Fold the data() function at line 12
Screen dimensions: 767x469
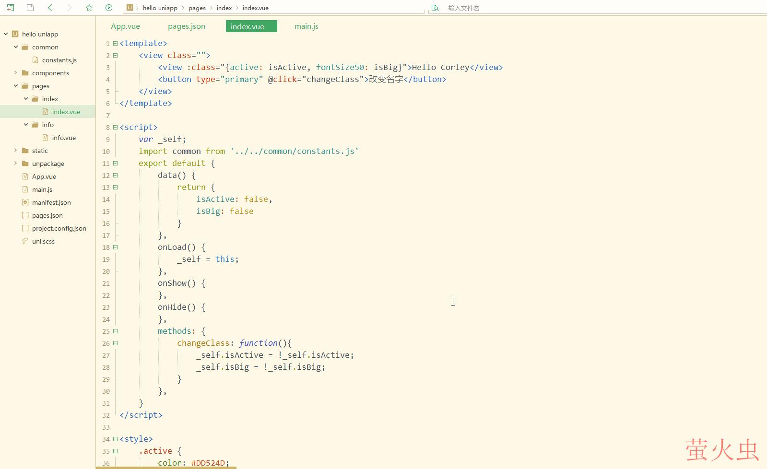115,175
